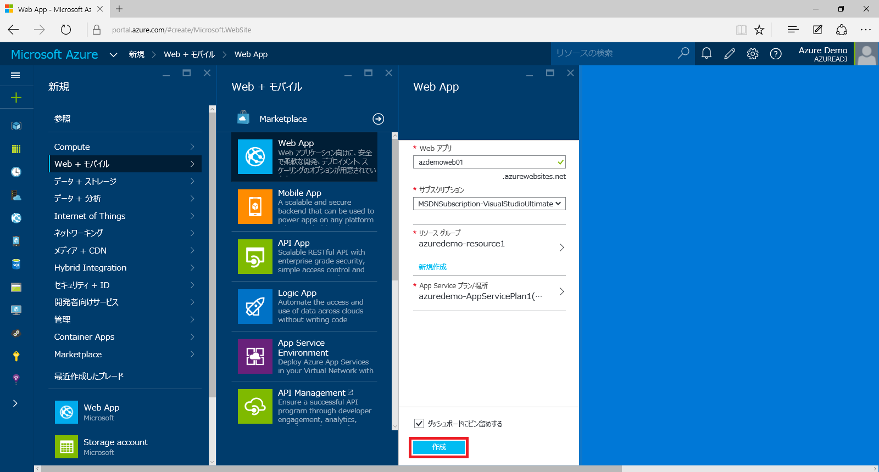Select メディア + CDN category
Screen dimensions: 879x472
tap(125, 250)
